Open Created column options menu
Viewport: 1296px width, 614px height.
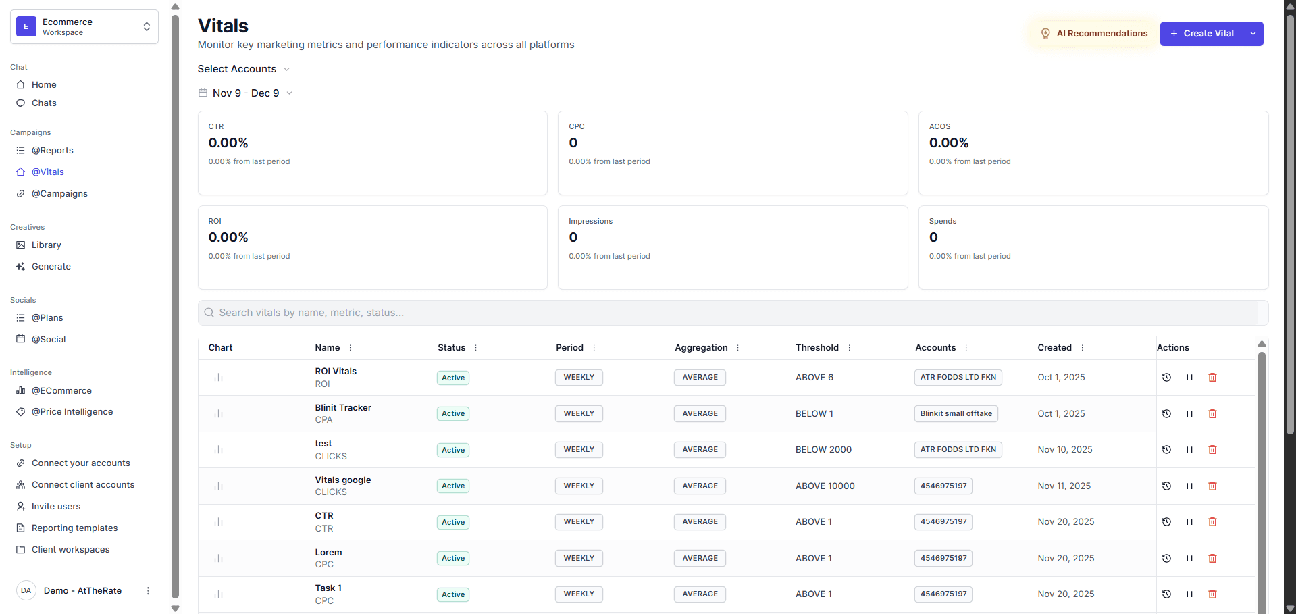(1082, 348)
